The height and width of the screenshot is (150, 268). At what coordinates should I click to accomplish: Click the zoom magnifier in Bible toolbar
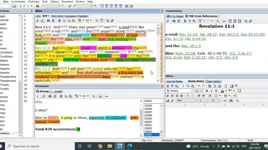click(x=97, y=20)
